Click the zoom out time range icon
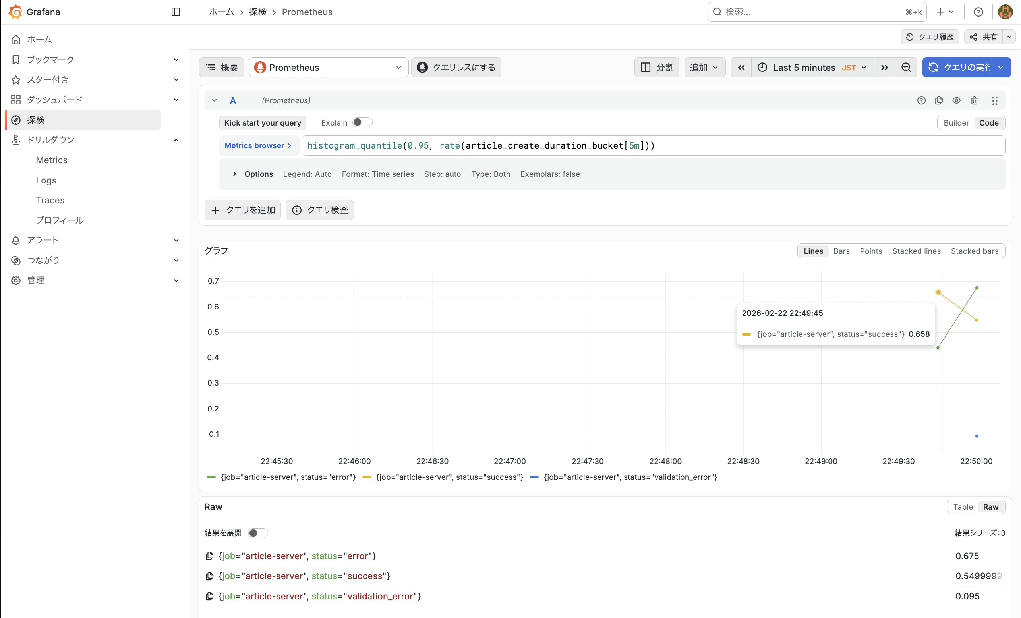 [x=906, y=68]
